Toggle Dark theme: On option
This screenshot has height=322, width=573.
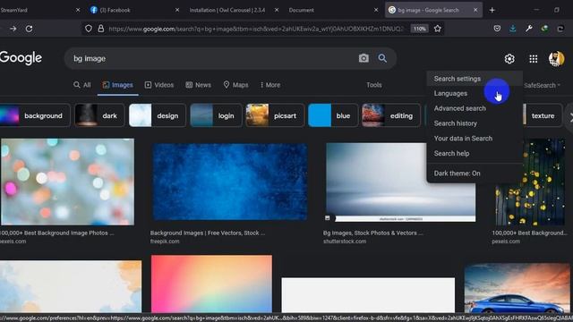point(475,174)
